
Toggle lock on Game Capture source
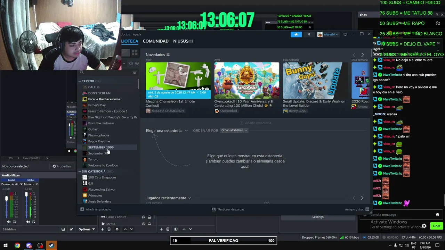click(149, 217)
